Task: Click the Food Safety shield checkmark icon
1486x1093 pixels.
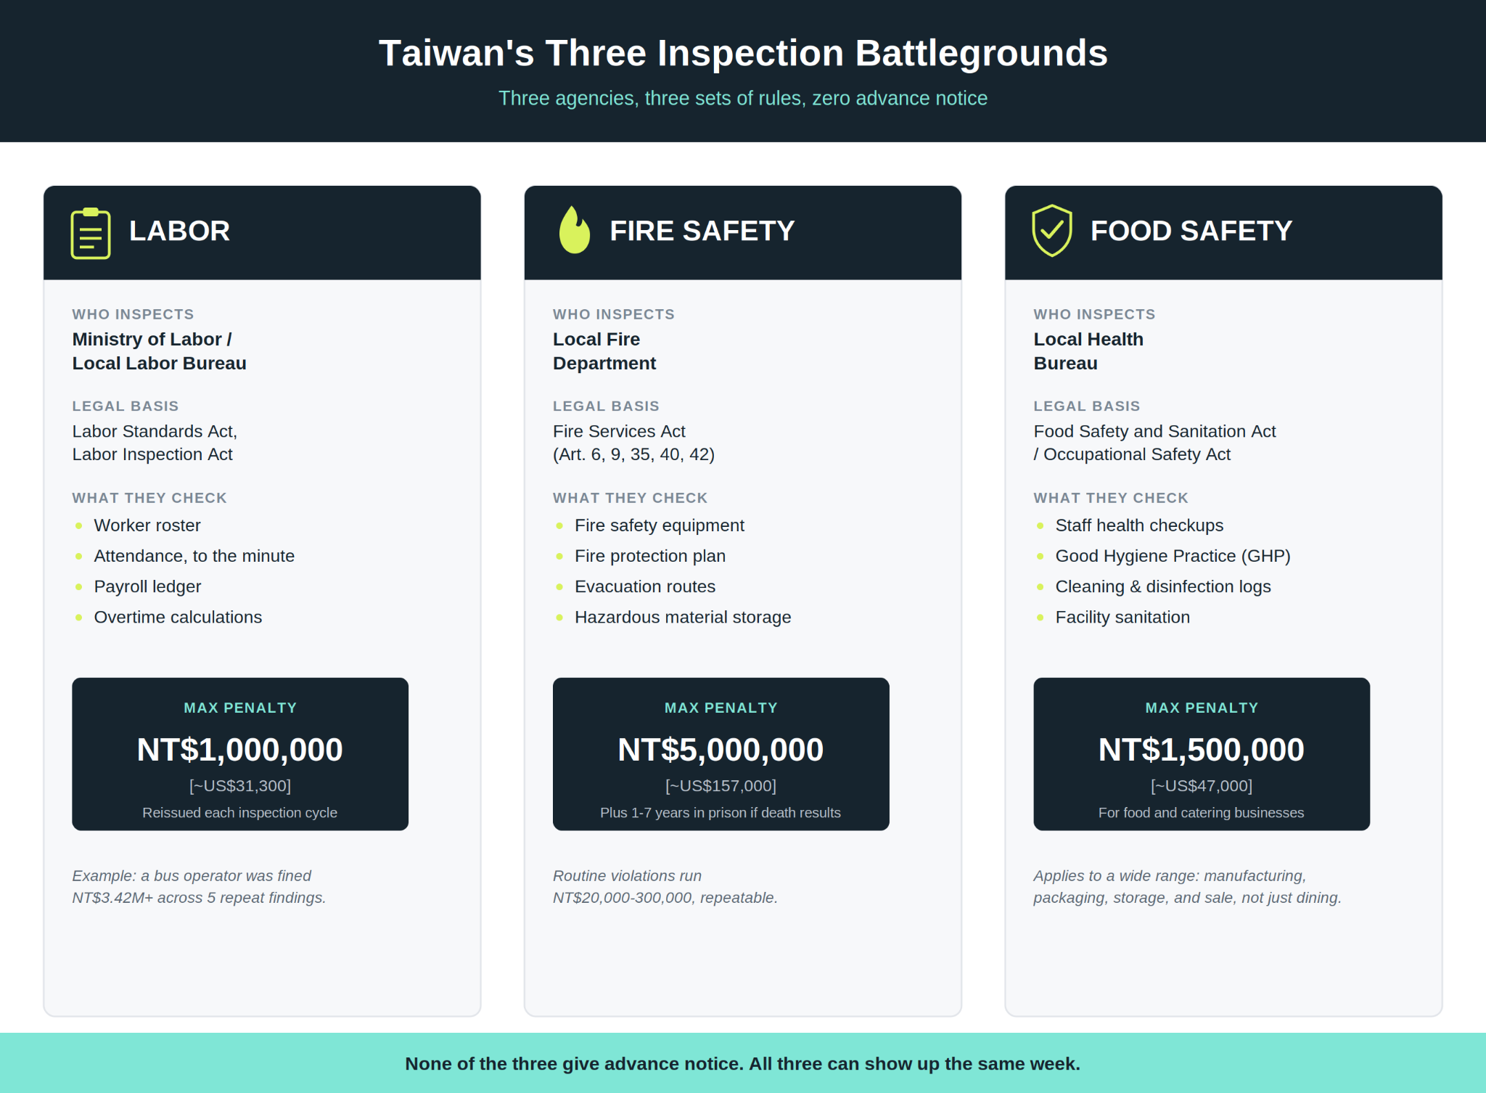Action: pos(1052,231)
